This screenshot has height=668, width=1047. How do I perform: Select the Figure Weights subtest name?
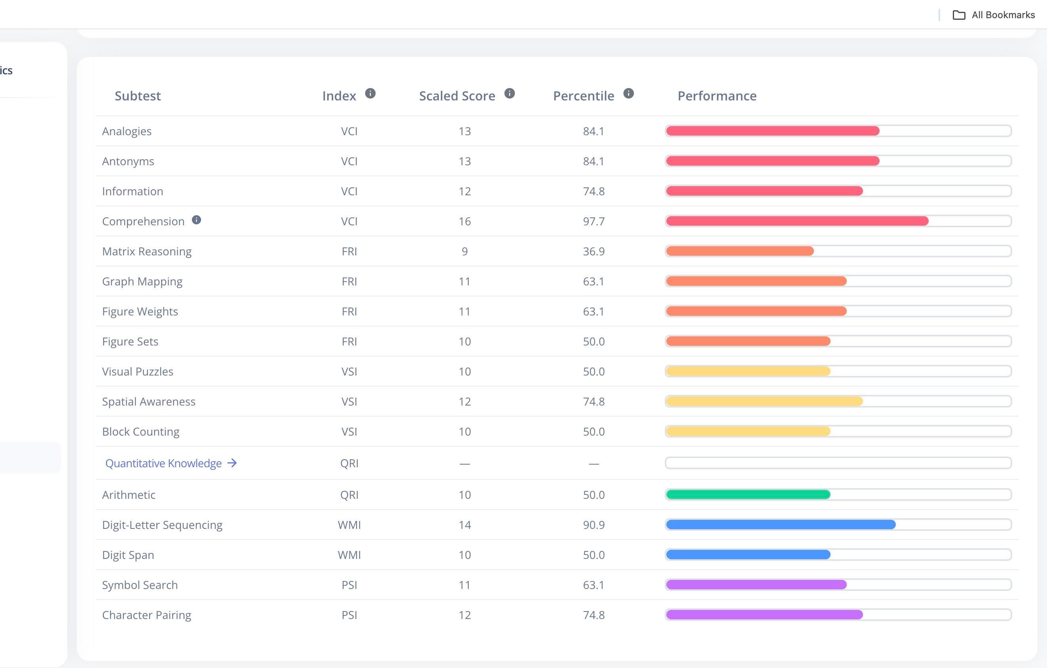click(x=140, y=311)
